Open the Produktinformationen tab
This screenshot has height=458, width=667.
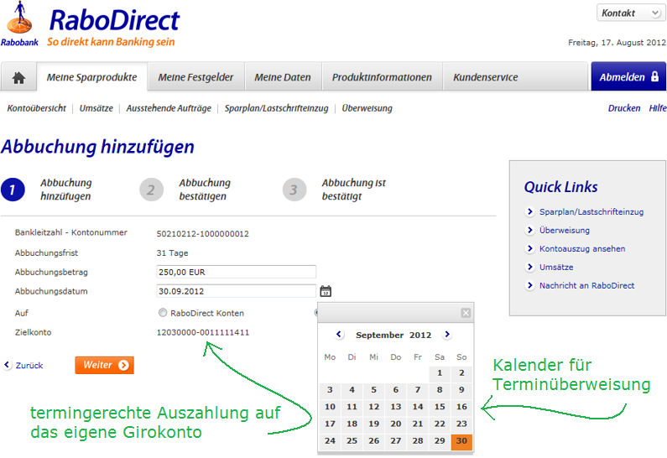(x=382, y=77)
